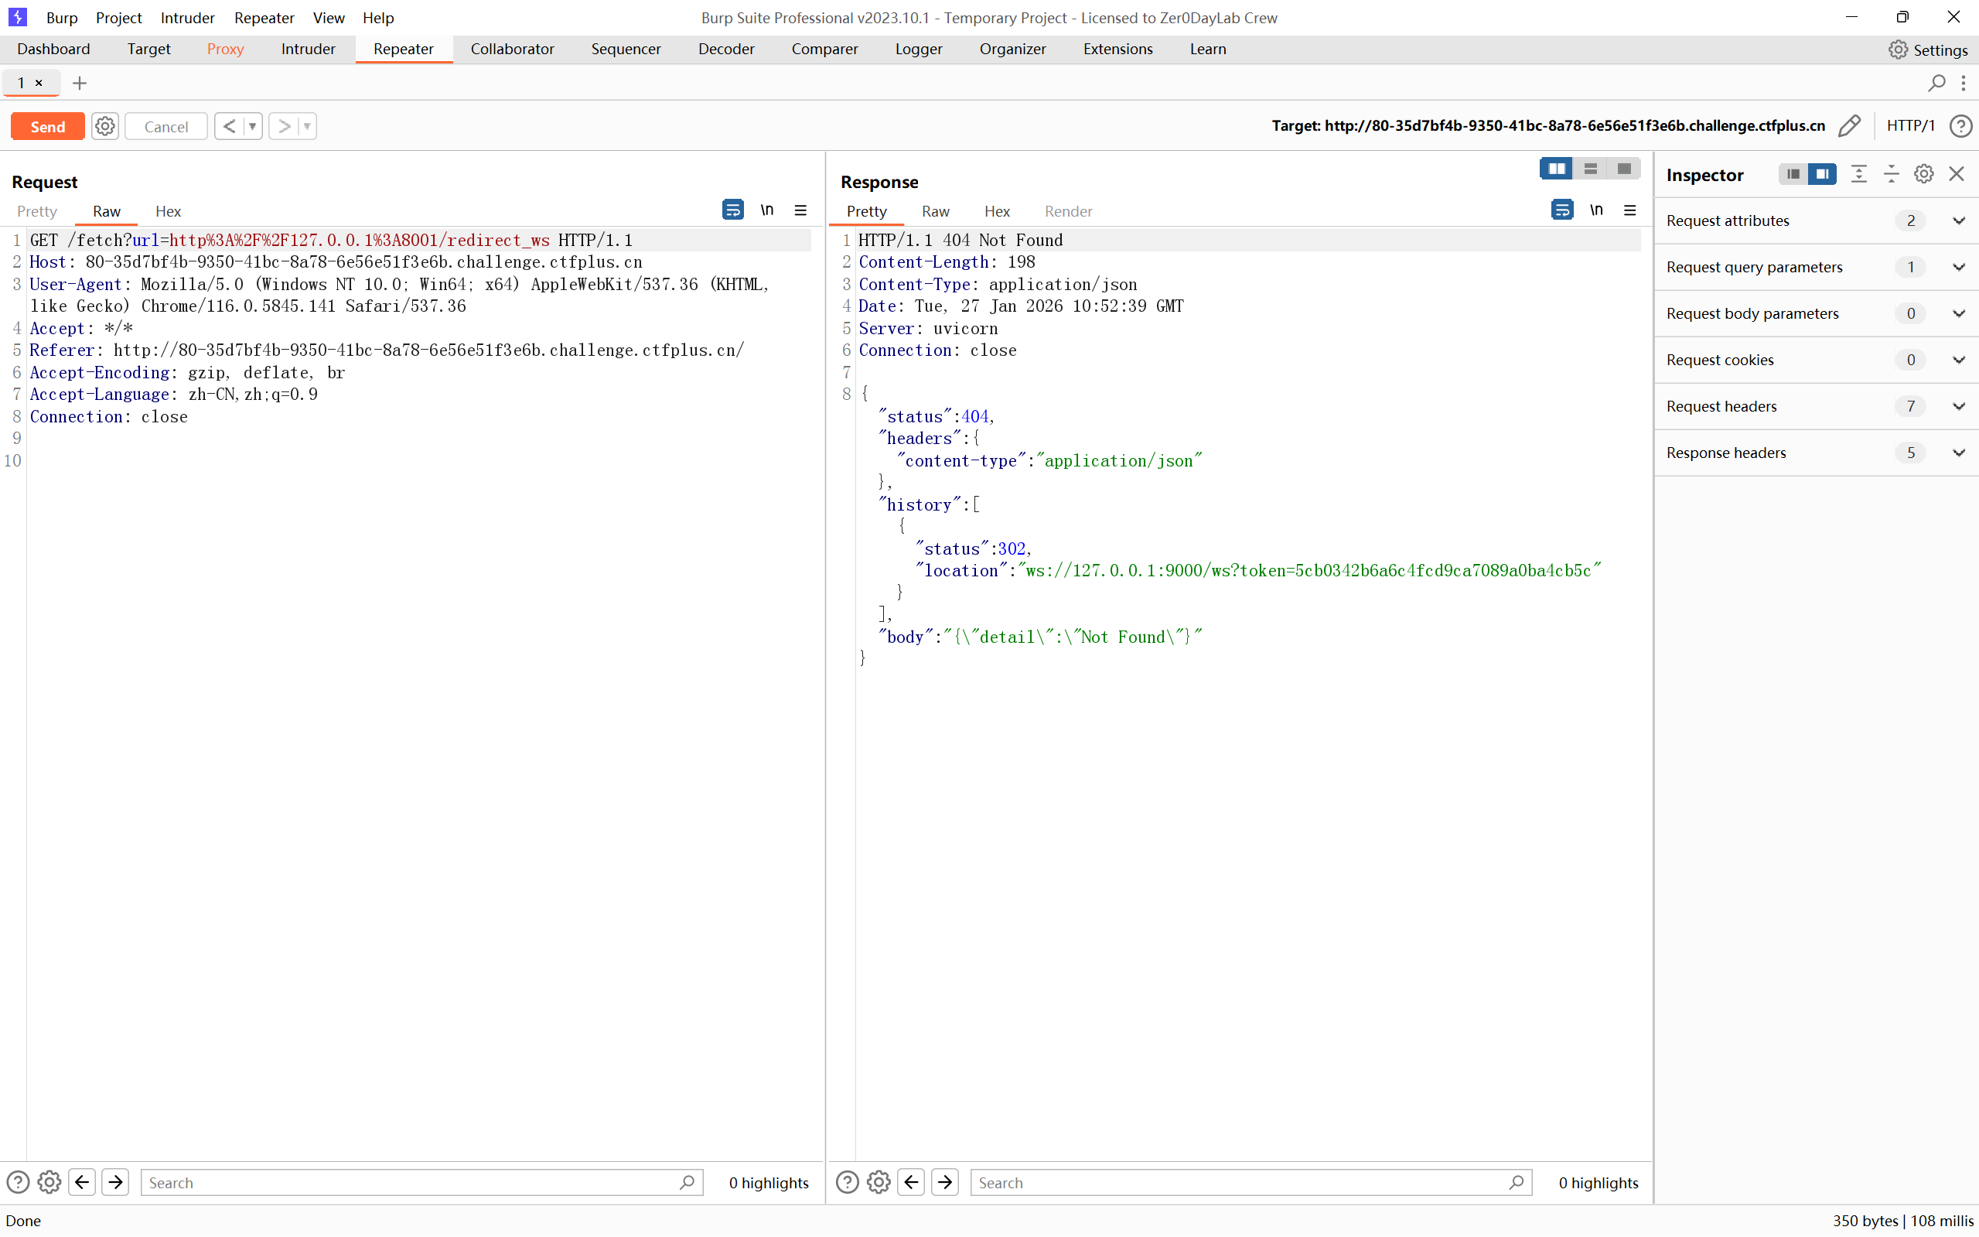
Task: Switch Response view to Raw
Action: coord(936,211)
